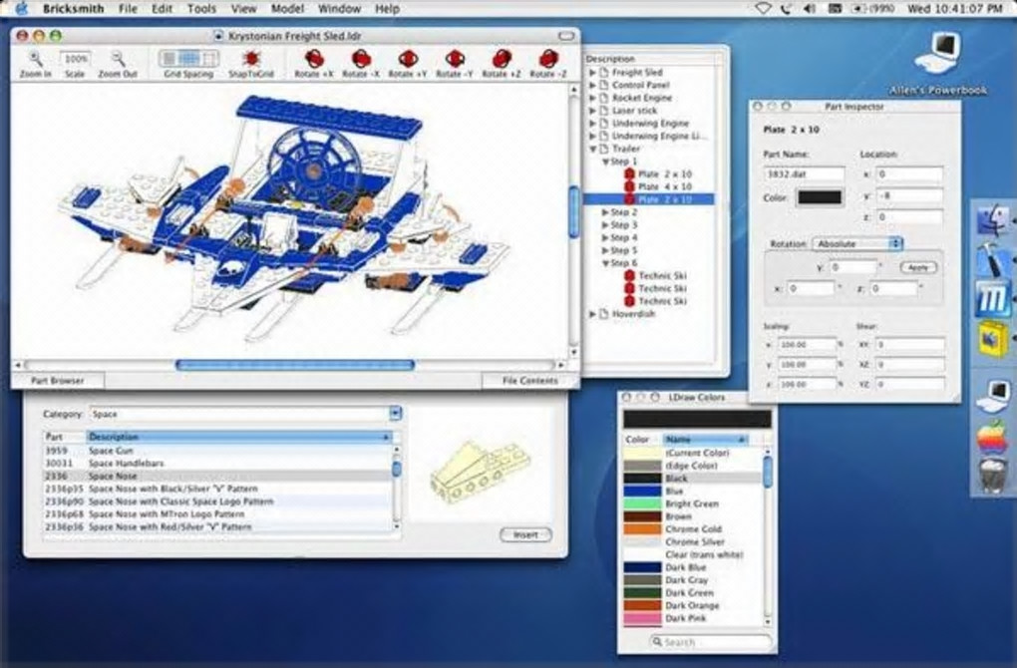1017x668 pixels.
Task: Click the Zoom In toolbar icon
Action: [x=36, y=59]
